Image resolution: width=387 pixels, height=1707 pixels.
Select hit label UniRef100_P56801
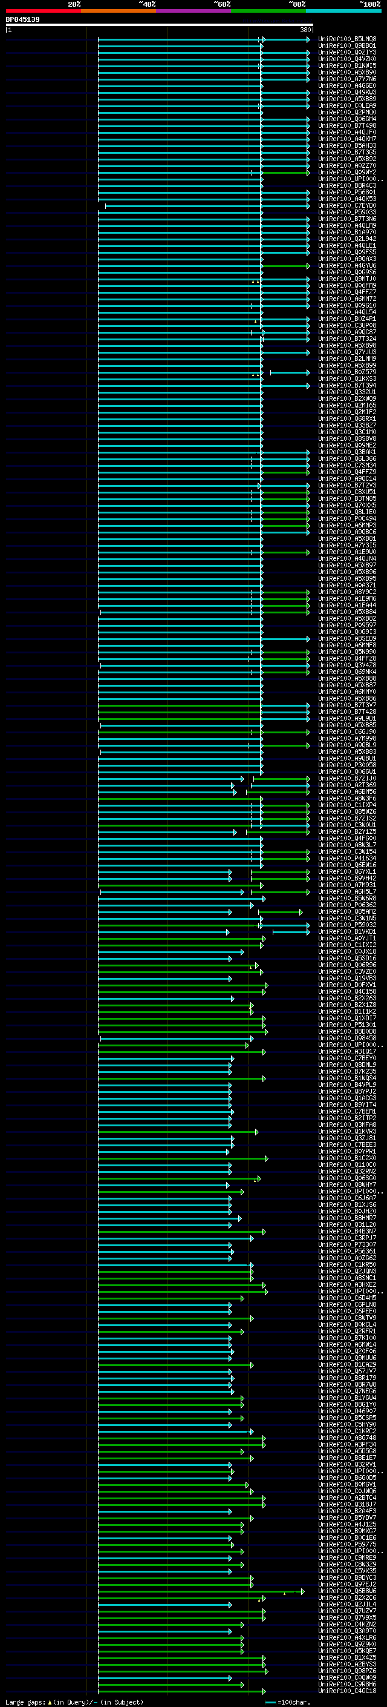(x=347, y=192)
